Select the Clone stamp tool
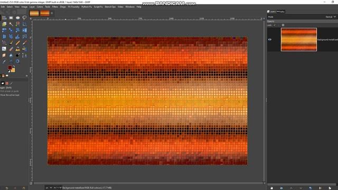The width and height of the screenshot is (338, 190). (x=17, y=49)
